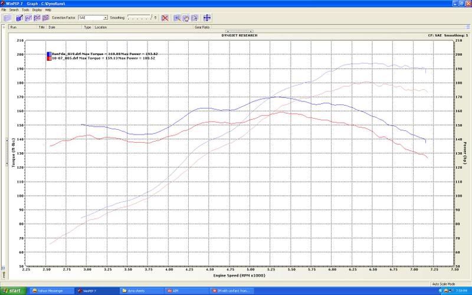Click the blue four-arrow crosshair toolbar icon
472x295 pixels.
coord(207,18)
